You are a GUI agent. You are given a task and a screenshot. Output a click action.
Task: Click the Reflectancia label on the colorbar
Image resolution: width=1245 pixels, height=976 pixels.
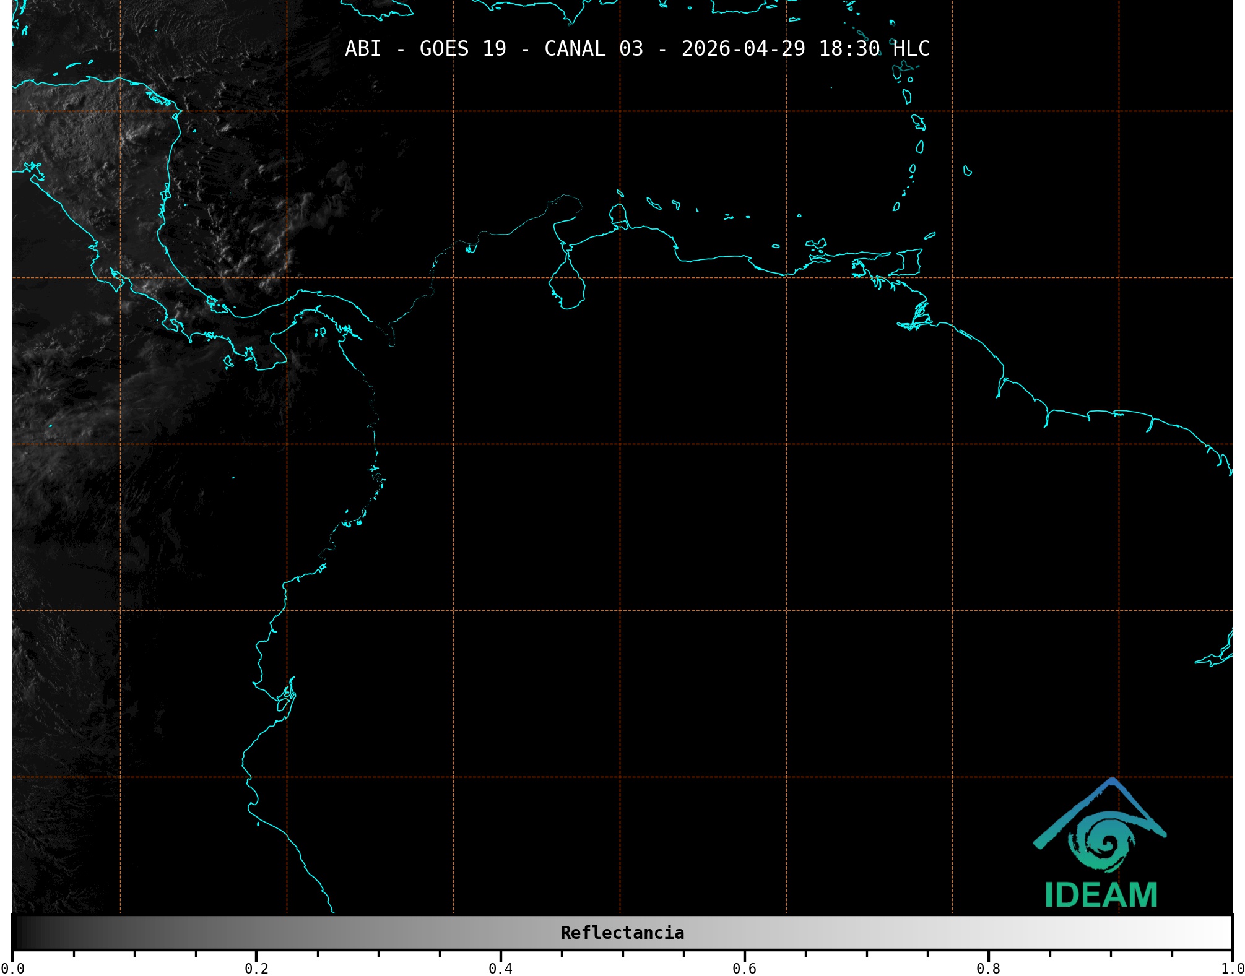tap(622, 933)
